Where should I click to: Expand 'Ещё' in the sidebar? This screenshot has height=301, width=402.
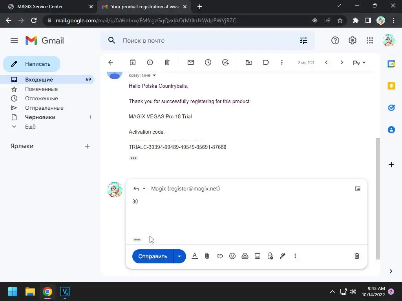(30, 127)
